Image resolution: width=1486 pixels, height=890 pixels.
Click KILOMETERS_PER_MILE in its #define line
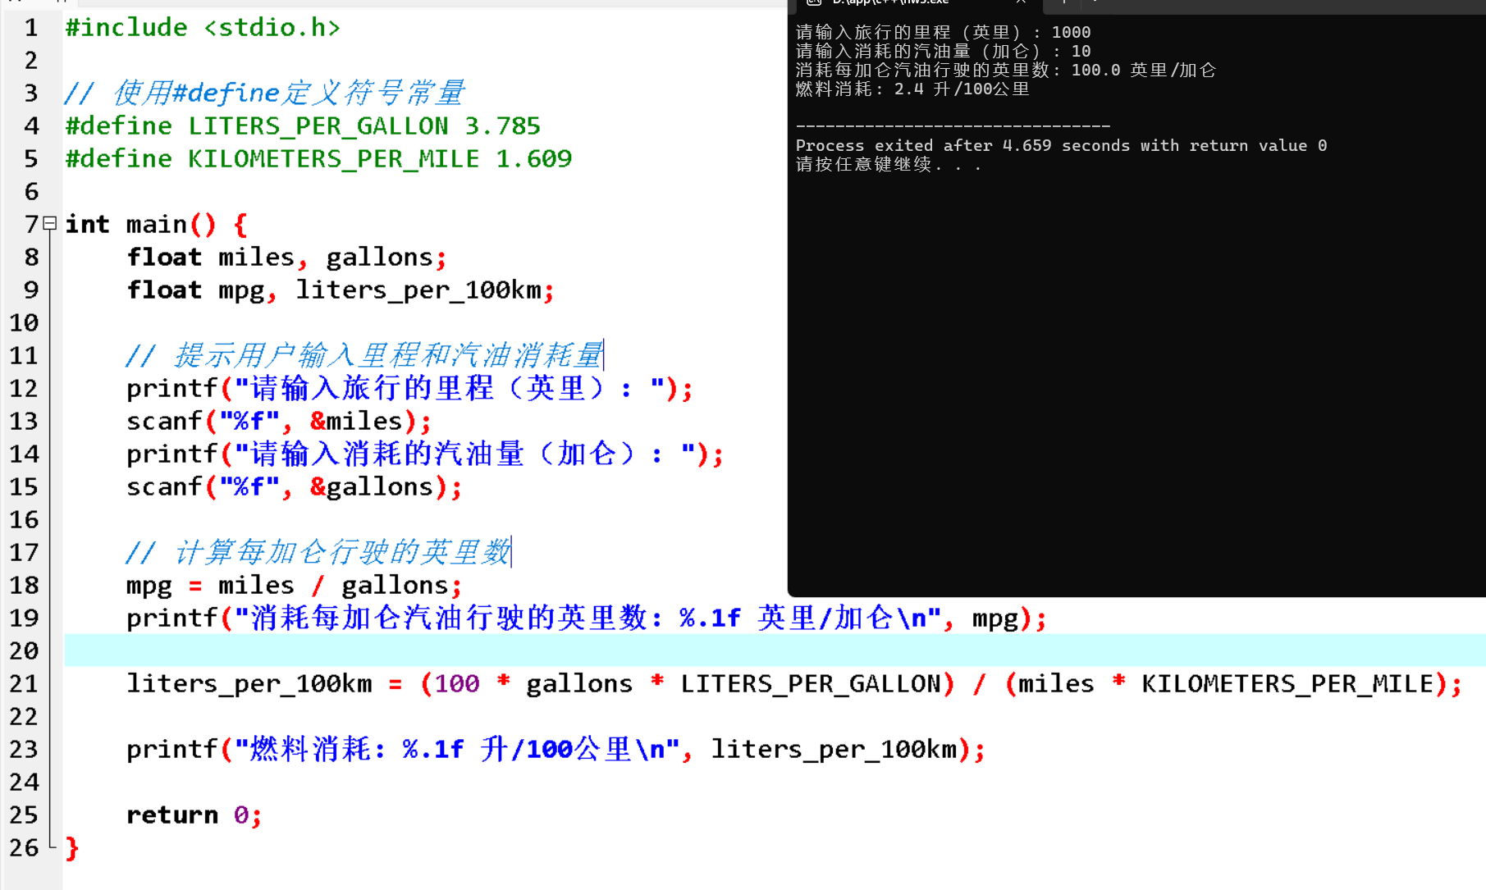334,159
